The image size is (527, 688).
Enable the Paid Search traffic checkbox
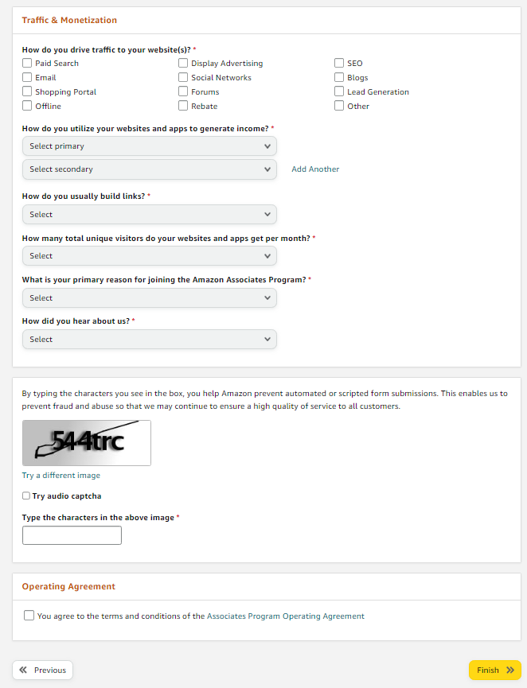point(26,63)
